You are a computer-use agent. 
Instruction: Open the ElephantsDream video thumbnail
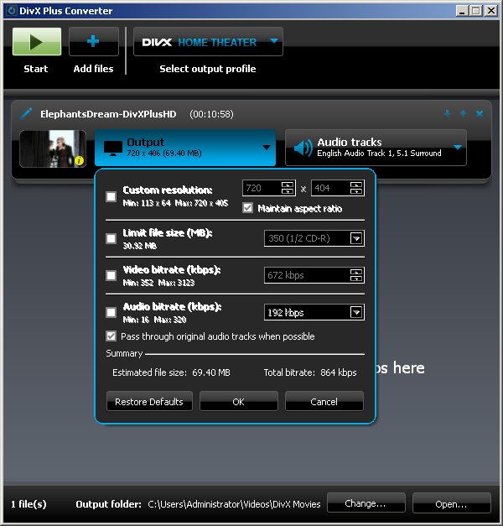pyautogui.click(x=53, y=148)
